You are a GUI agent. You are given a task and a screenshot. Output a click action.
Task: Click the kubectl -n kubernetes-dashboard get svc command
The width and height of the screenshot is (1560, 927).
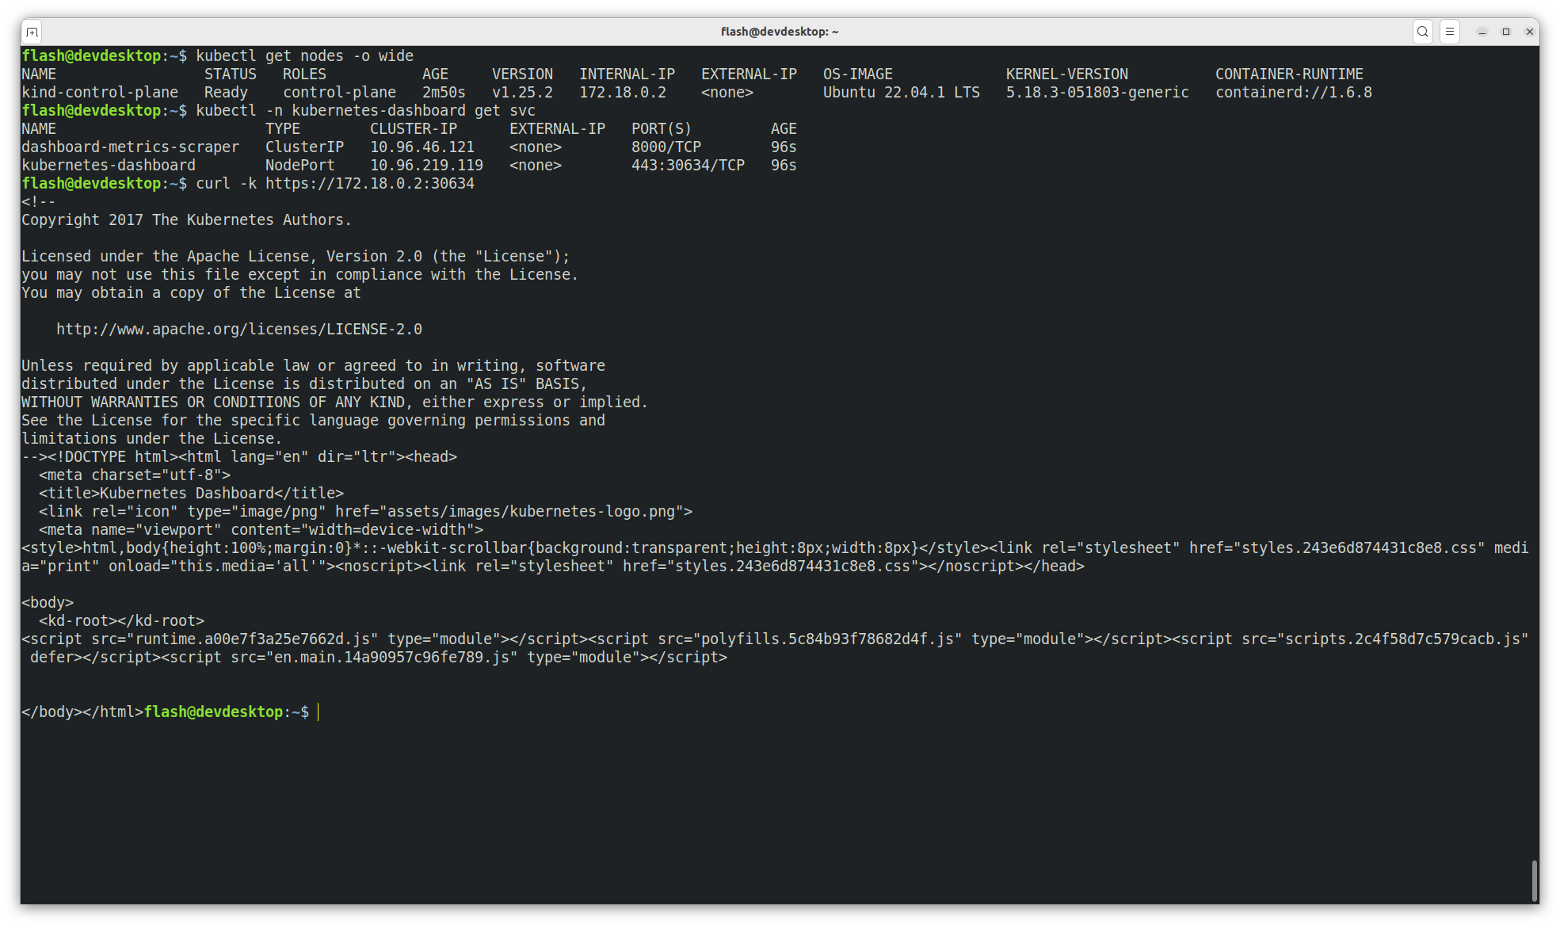click(x=365, y=110)
